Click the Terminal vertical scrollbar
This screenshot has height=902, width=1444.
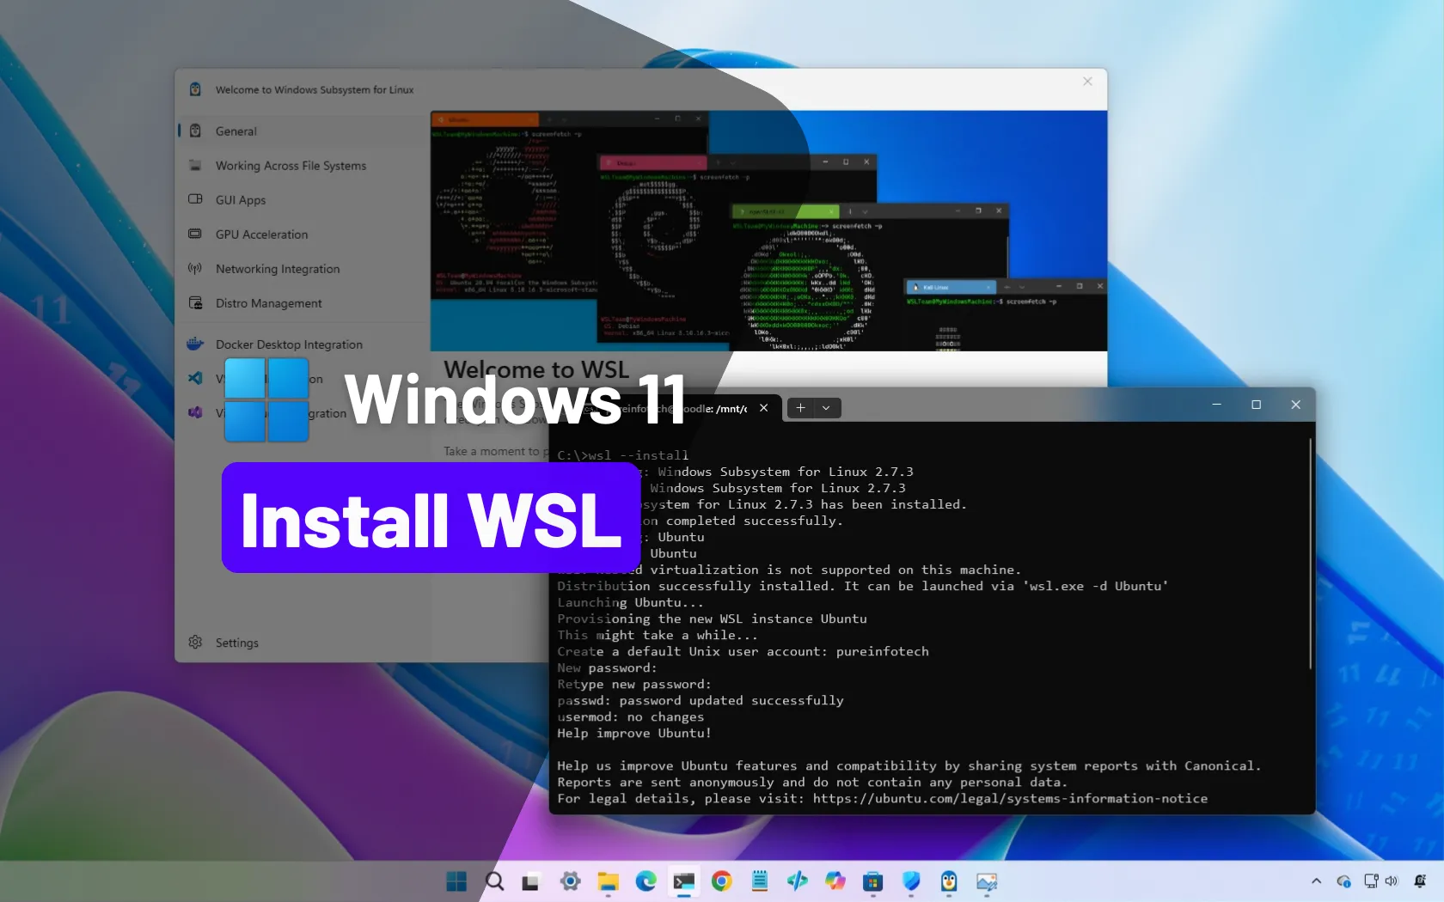1310,554
